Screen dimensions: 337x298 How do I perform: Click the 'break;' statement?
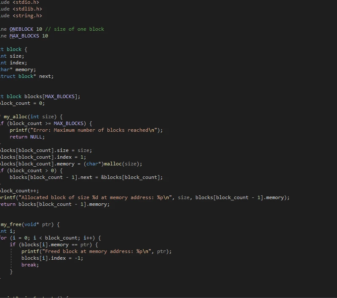tap(30, 265)
